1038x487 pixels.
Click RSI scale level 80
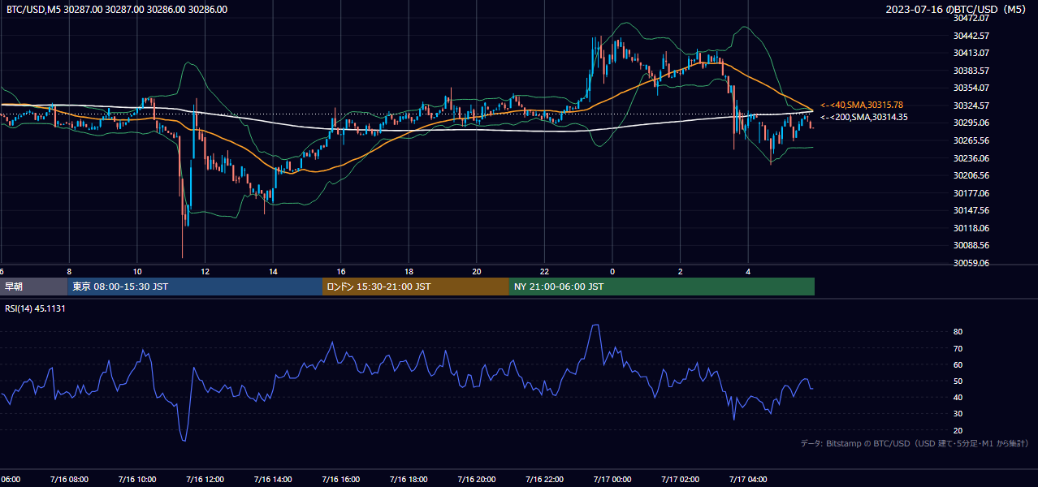pyautogui.click(x=958, y=332)
